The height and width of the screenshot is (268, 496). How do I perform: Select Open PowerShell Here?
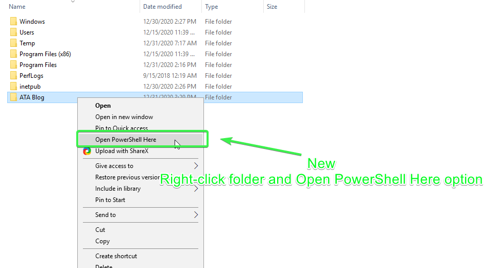[126, 140]
